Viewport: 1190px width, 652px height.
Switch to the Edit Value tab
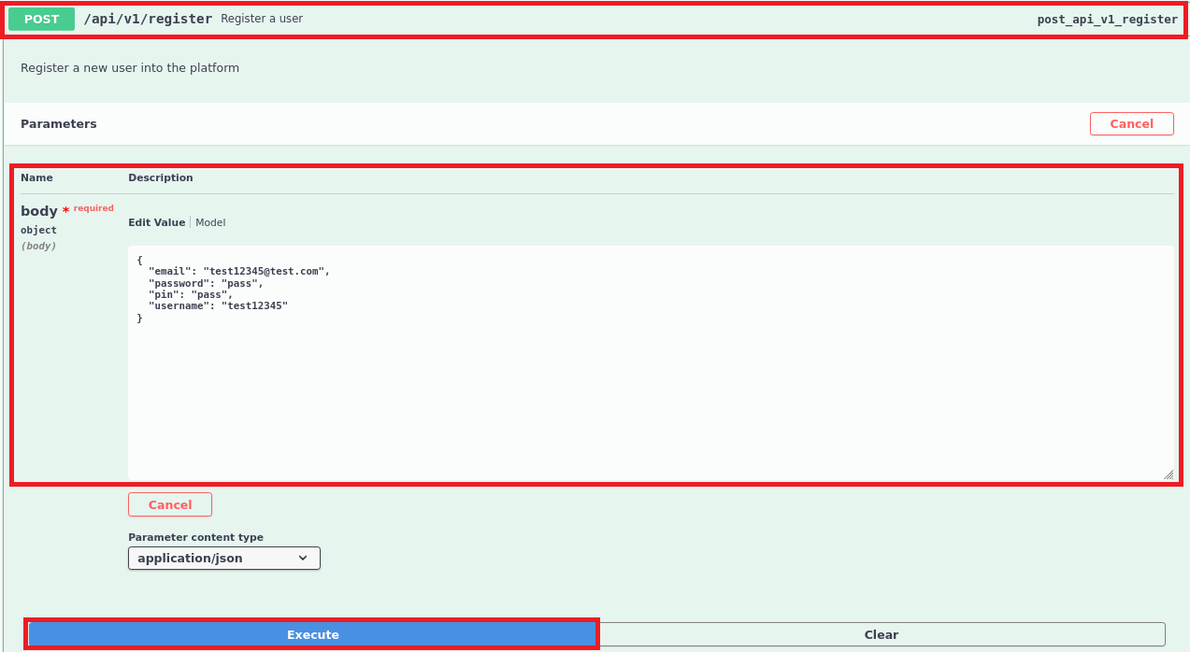tap(156, 222)
